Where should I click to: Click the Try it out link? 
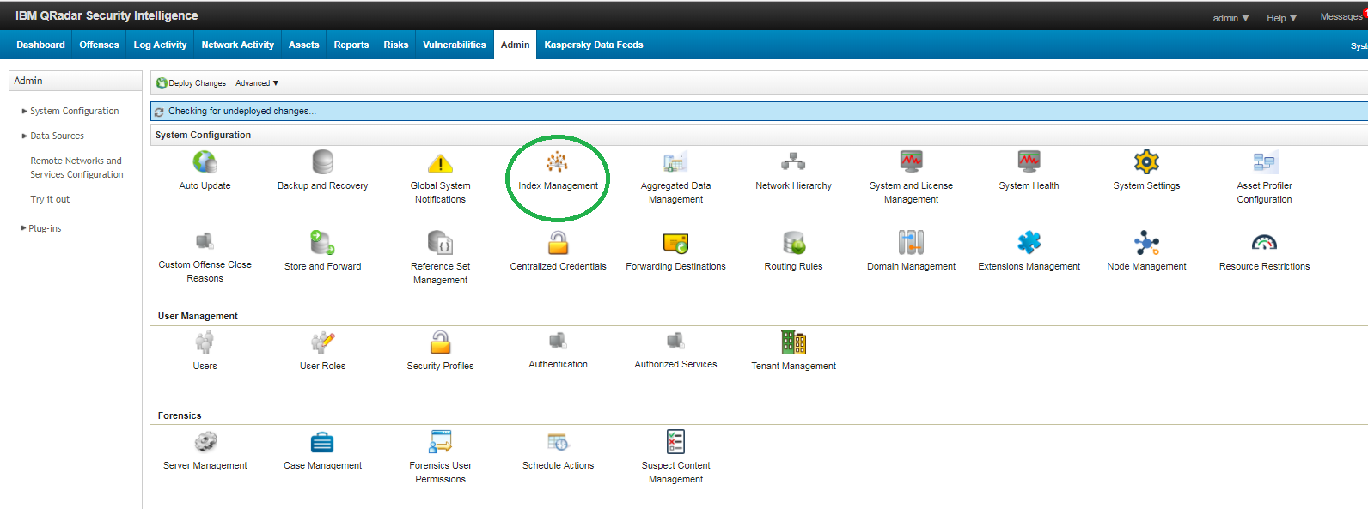(50, 199)
